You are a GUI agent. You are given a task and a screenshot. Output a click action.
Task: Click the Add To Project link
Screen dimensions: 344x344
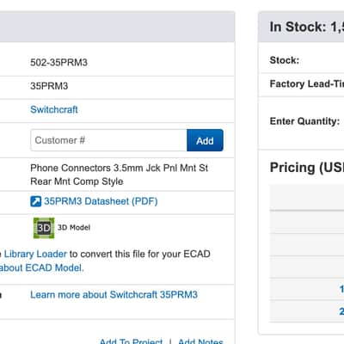[x=131, y=341]
